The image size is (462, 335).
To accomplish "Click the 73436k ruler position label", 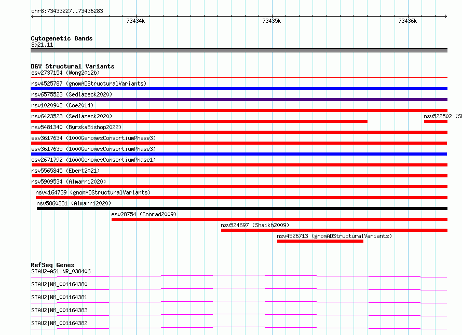I will click(x=407, y=21).
